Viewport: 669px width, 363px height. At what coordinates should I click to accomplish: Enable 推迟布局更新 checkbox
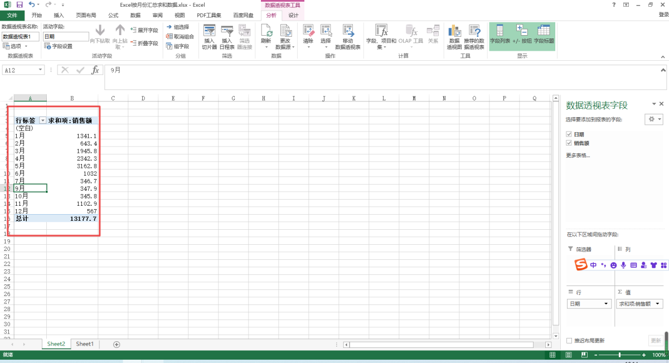click(x=569, y=341)
